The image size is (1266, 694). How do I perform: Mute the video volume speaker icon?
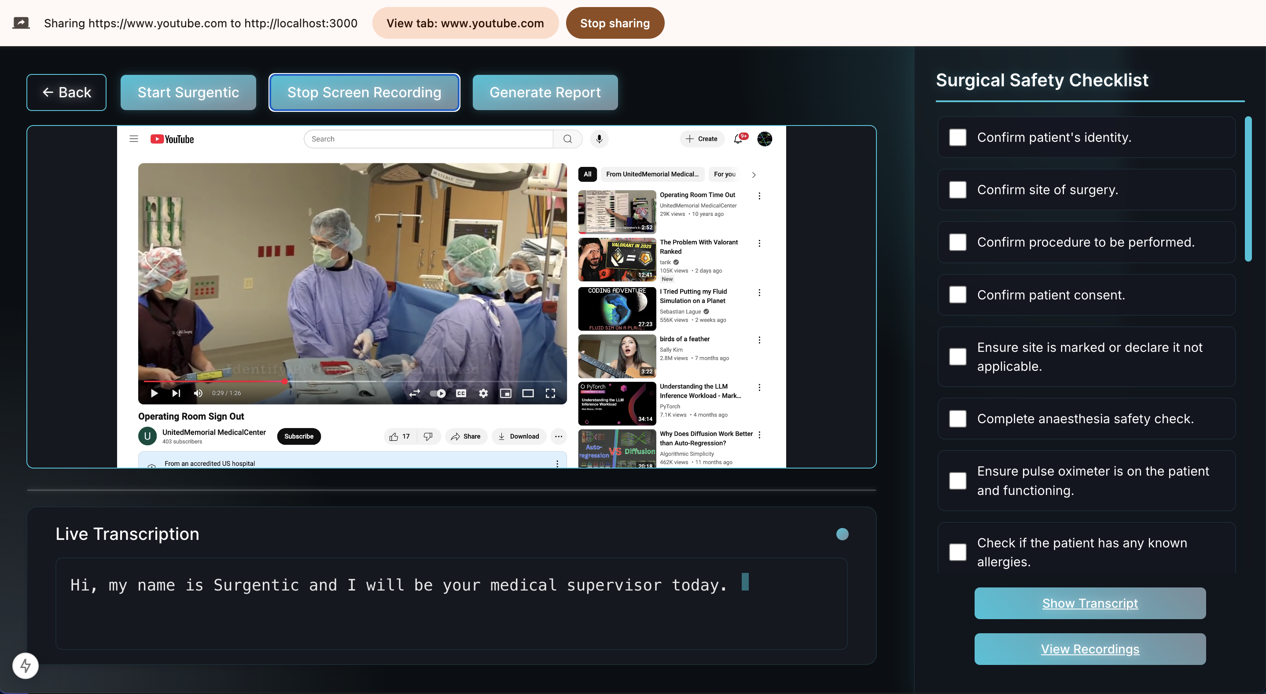198,393
